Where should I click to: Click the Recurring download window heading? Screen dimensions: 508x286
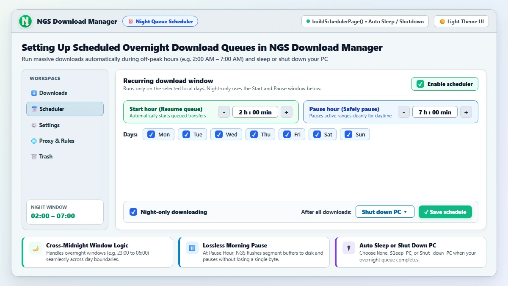(168, 81)
